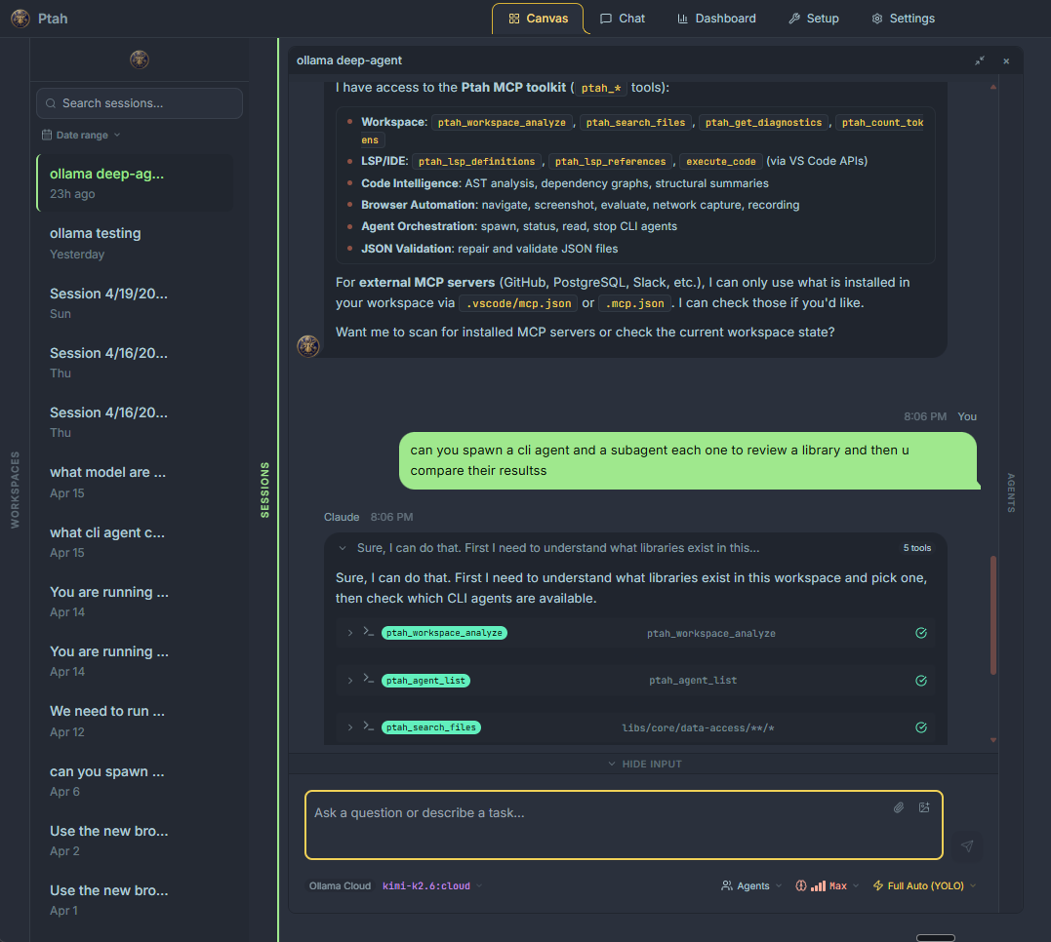
Task: Switch to the Dashboard tab
Action: click(x=716, y=18)
